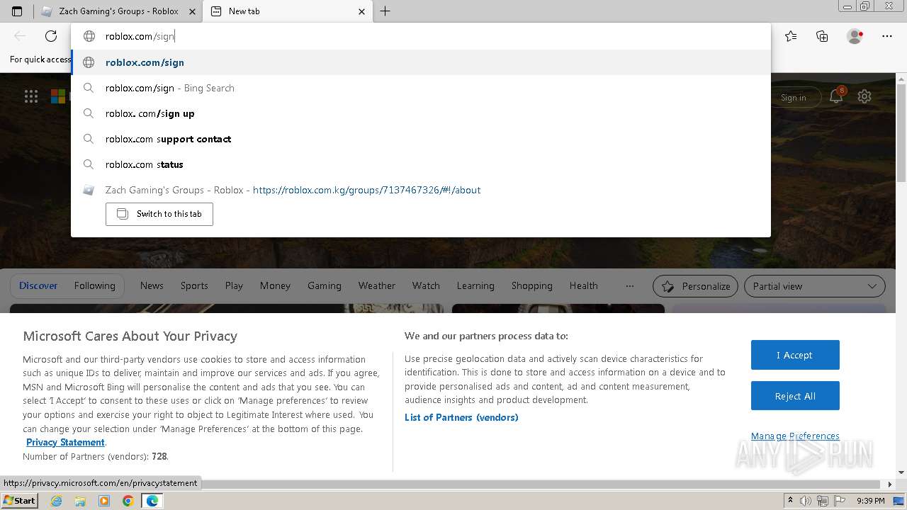The height and width of the screenshot is (510, 907).
Task: Open the Learning category
Action: 475,285
